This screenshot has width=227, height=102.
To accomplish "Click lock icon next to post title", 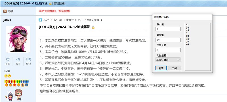I will click(x=93, y=27).
